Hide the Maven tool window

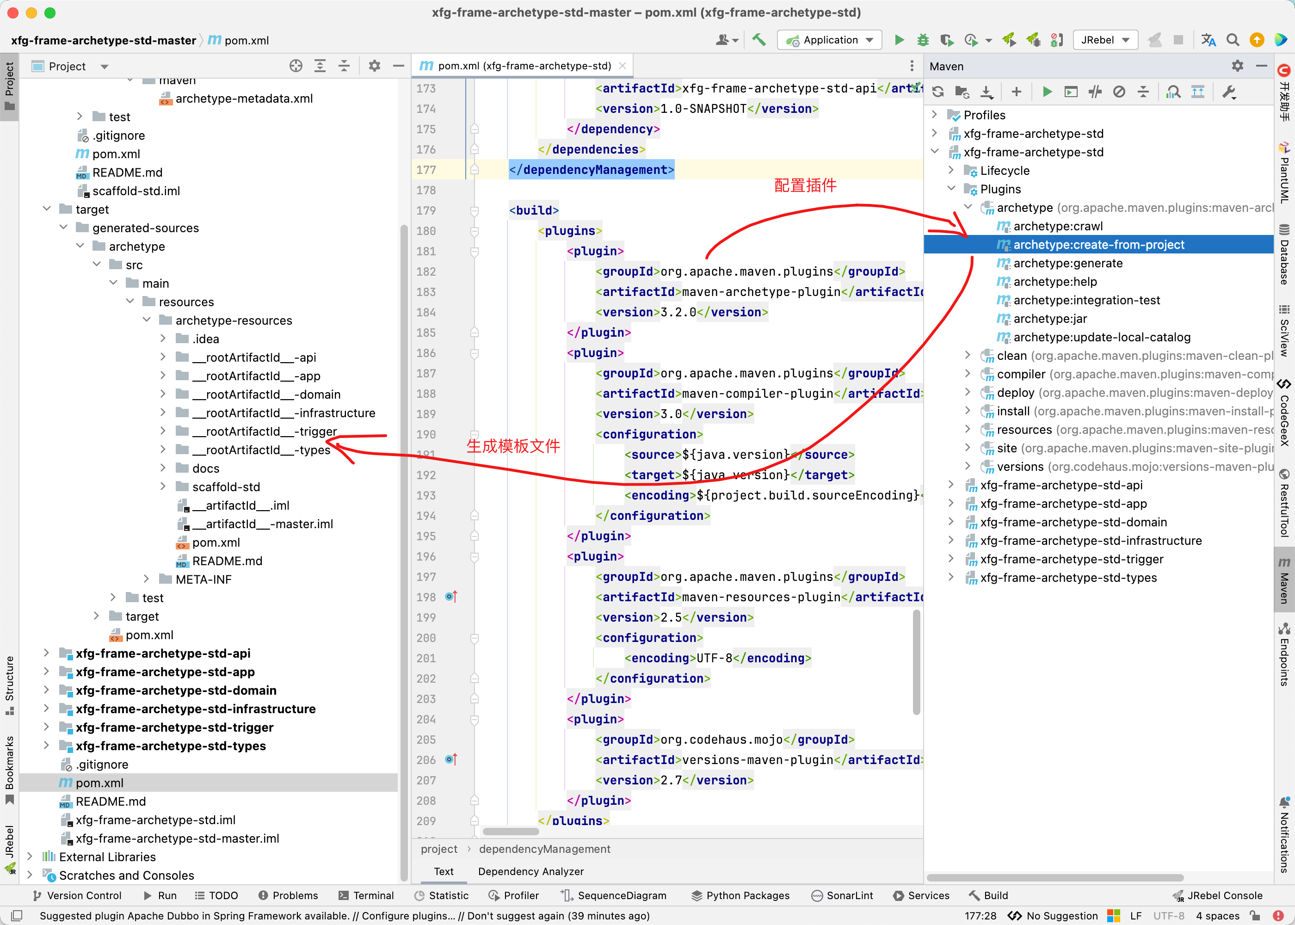[x=1262, y=66]
